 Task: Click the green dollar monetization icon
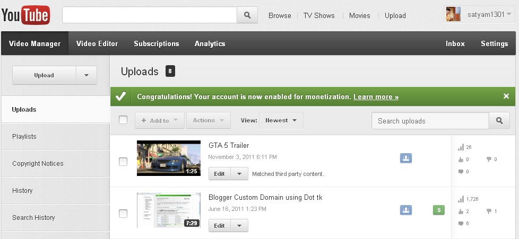pos(439,210)
